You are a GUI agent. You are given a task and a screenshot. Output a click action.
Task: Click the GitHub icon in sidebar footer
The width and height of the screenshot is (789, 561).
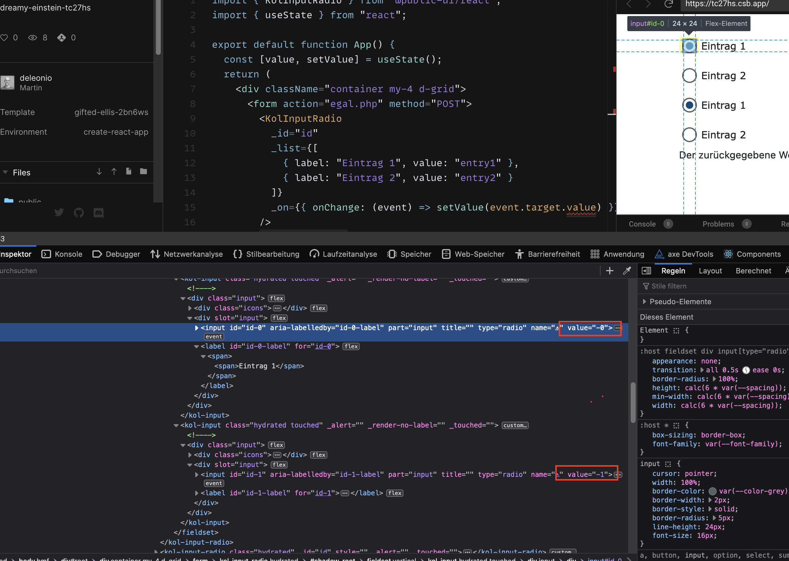[x=79, y=212]
